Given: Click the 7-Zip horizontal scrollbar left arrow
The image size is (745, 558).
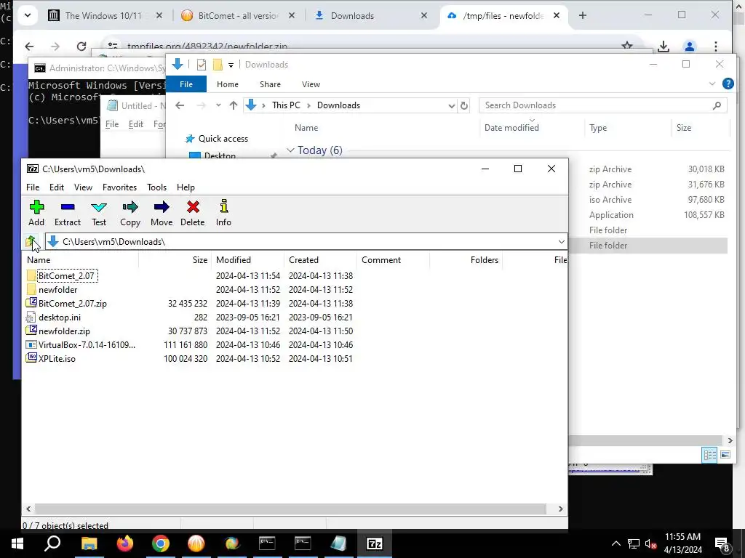Looking at the screenshot, I should pos(28,509).
